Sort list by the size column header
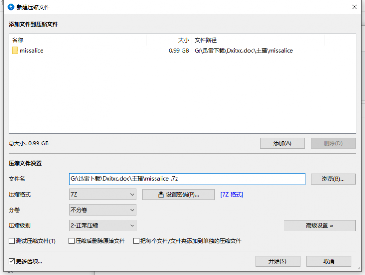 coord(168,40)
